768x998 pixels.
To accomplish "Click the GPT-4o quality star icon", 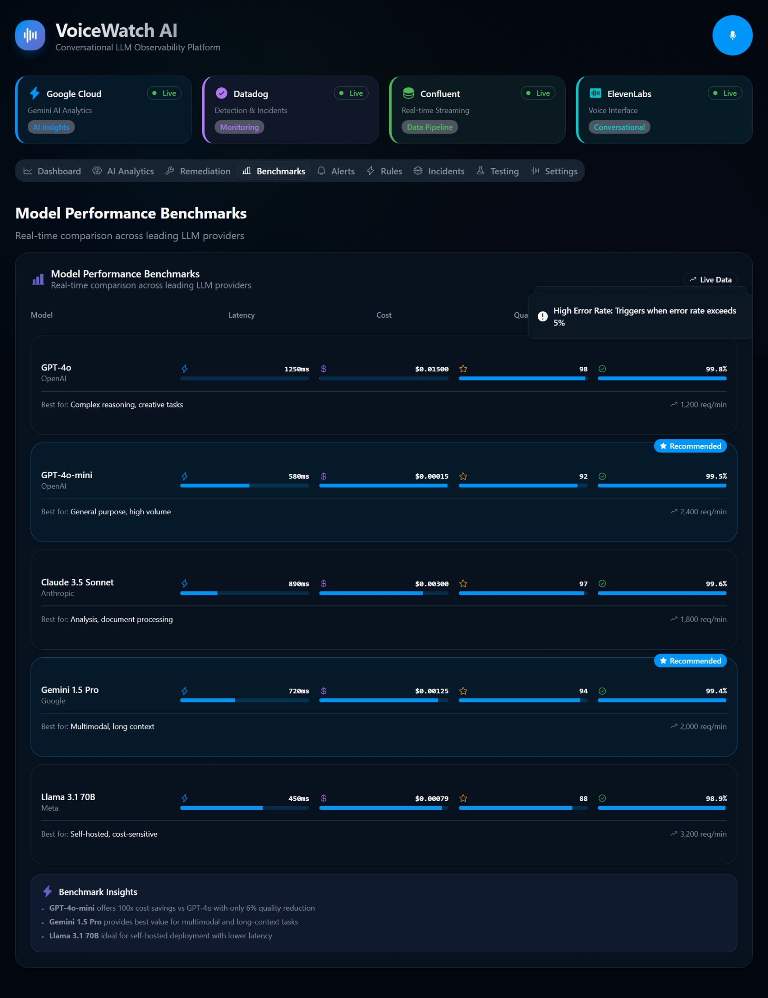I will [x=463, y=369].
